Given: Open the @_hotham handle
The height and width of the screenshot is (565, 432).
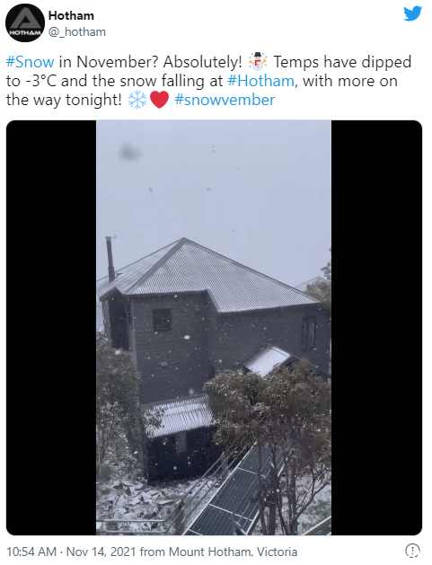Looking at the screenshot, I should click(77, 31).
